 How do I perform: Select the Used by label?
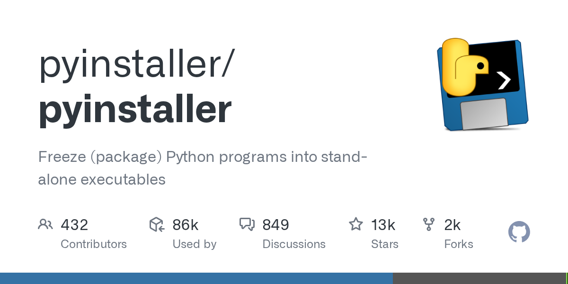coord(195,244)
